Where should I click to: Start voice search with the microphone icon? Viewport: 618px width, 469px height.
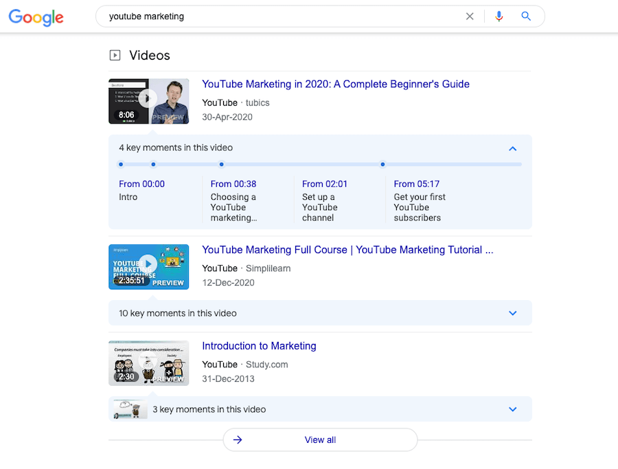click(x=499, y=16)
